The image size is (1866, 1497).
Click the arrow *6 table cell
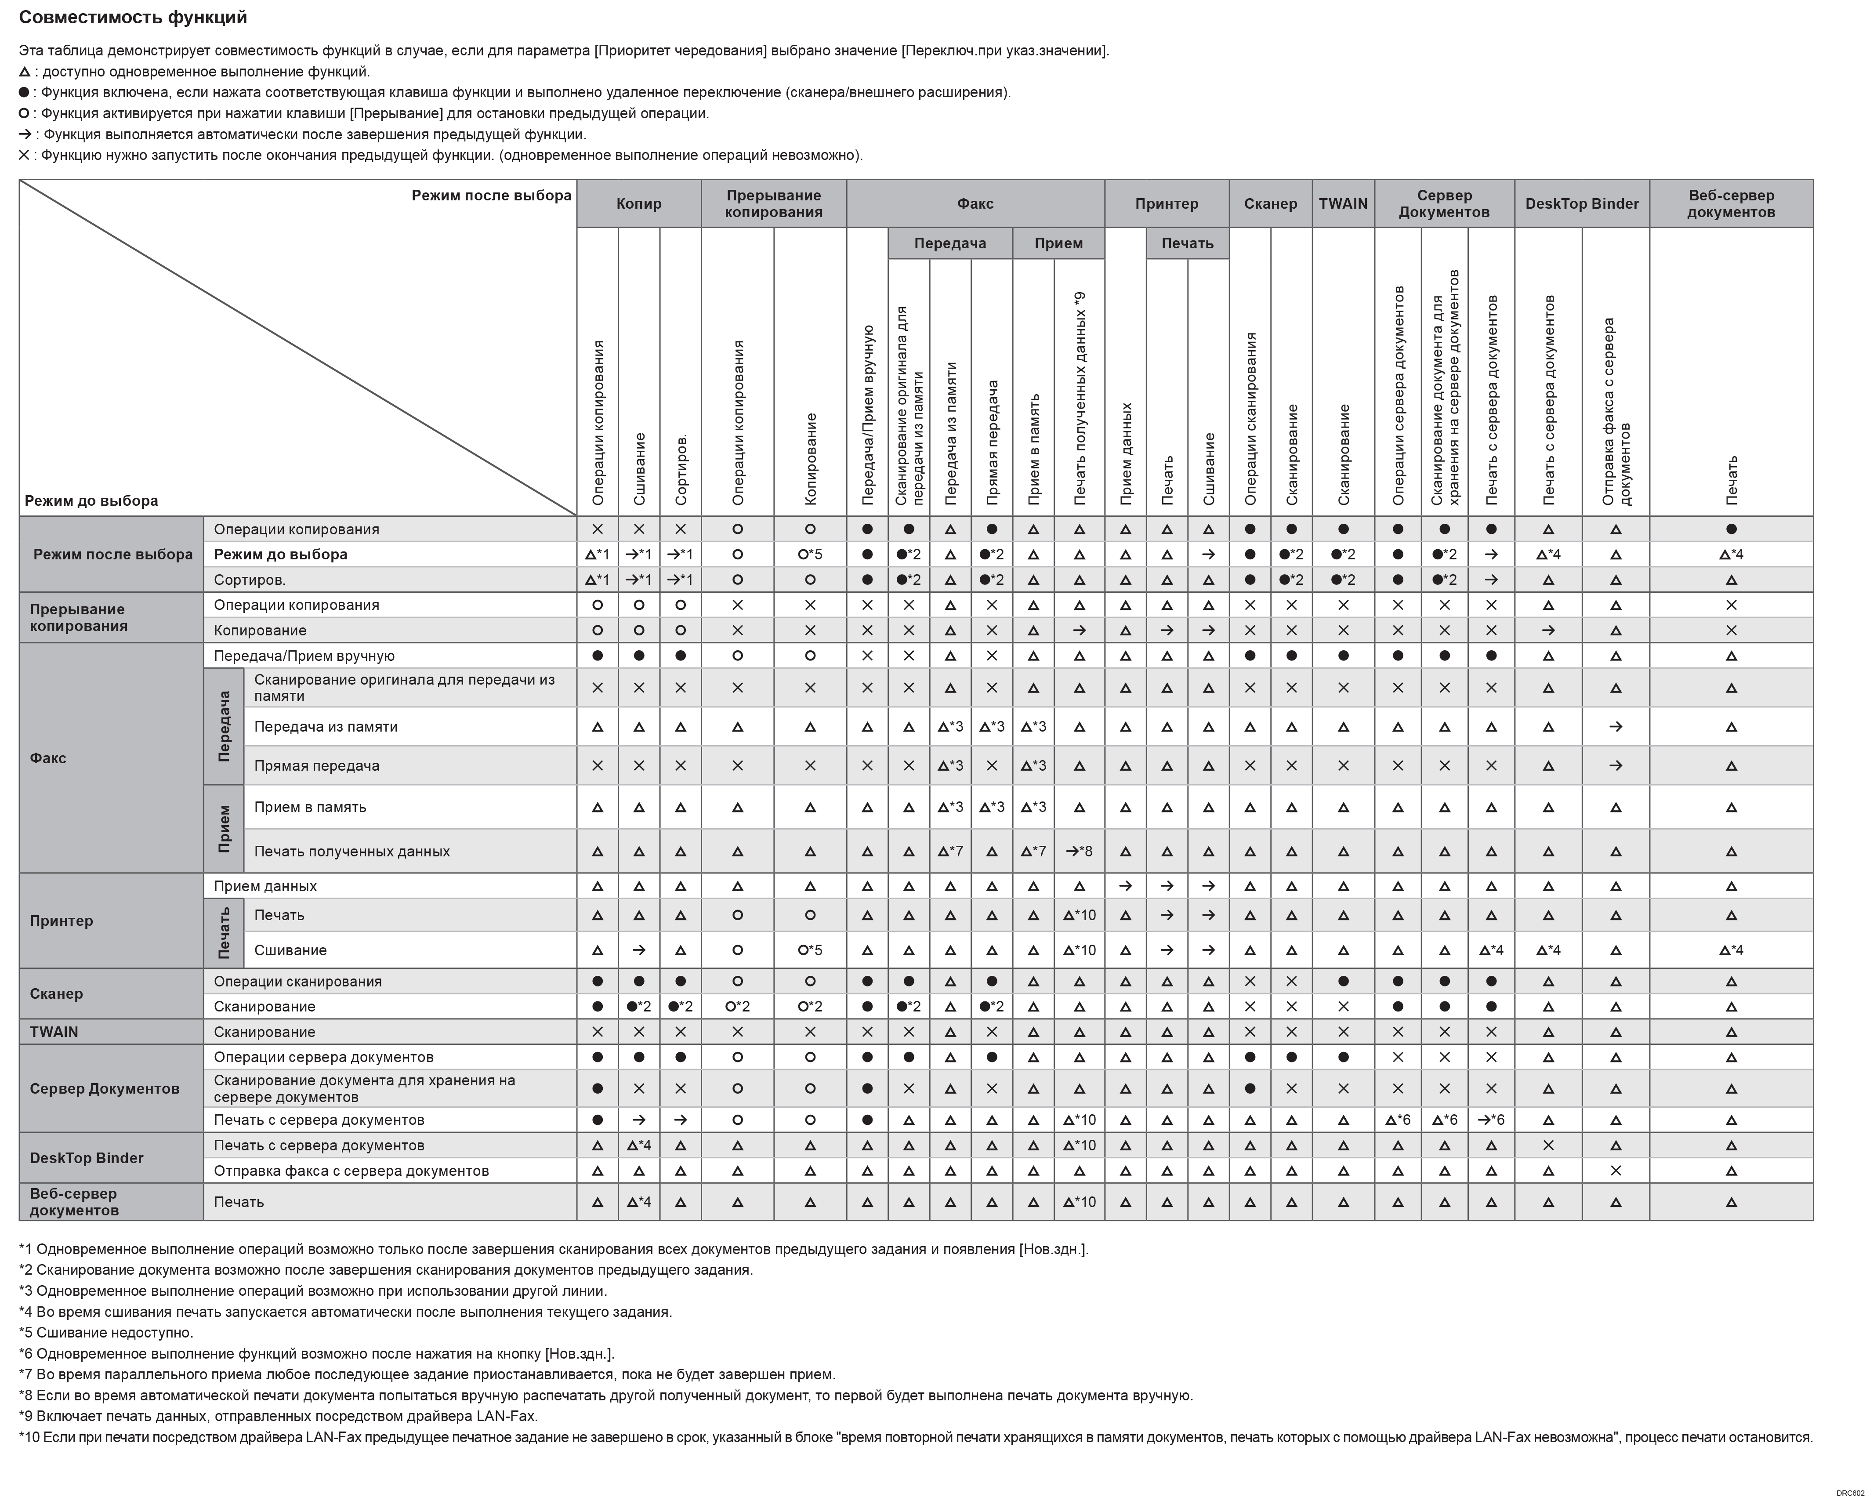[1490, 1120]
